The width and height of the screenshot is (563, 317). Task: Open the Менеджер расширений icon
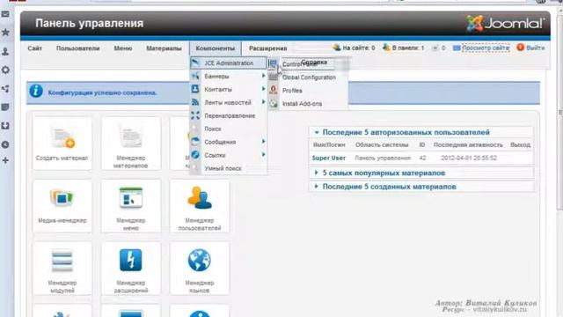click(x=131, y=268)
